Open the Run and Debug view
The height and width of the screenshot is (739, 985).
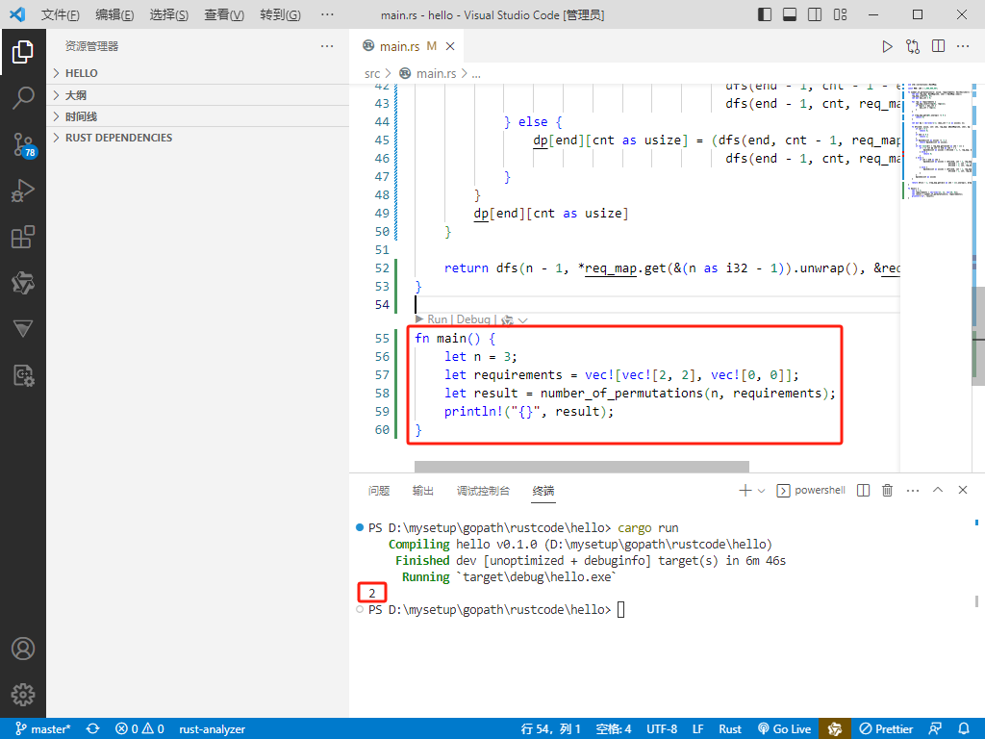[23, 191]
